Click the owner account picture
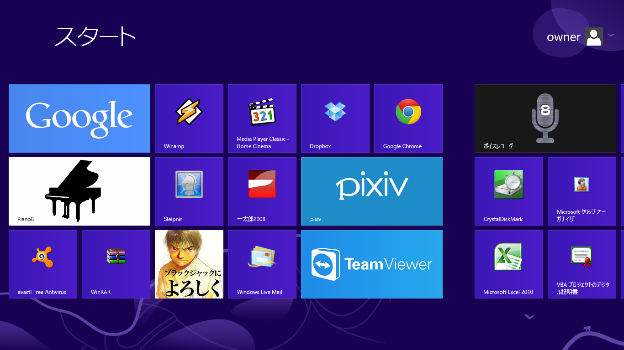This screenshot has height=350, width=624. point(594,37)
